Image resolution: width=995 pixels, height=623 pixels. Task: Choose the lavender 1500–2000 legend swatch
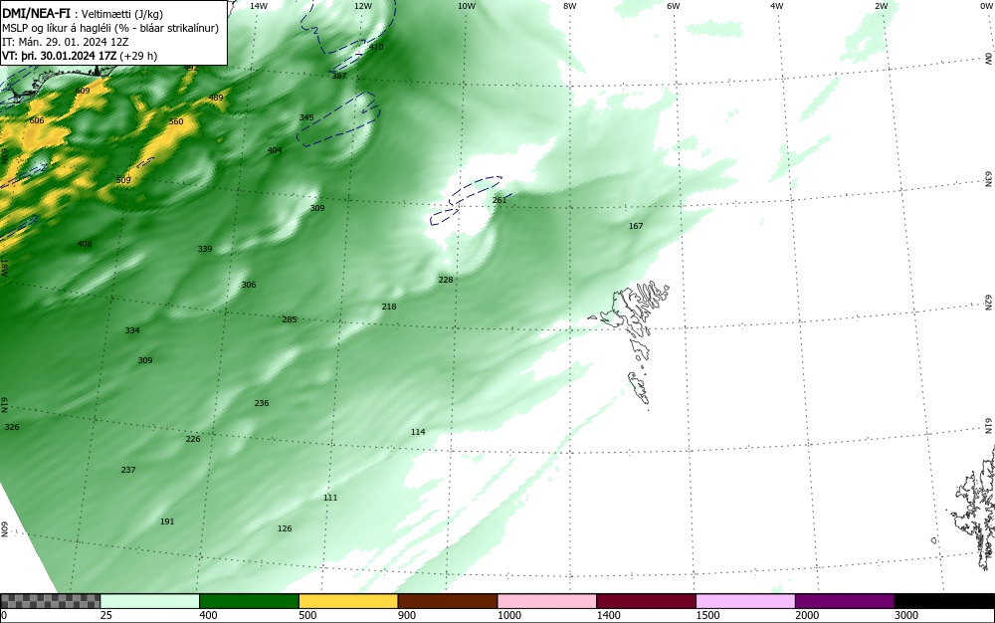(x=745, y=601)
